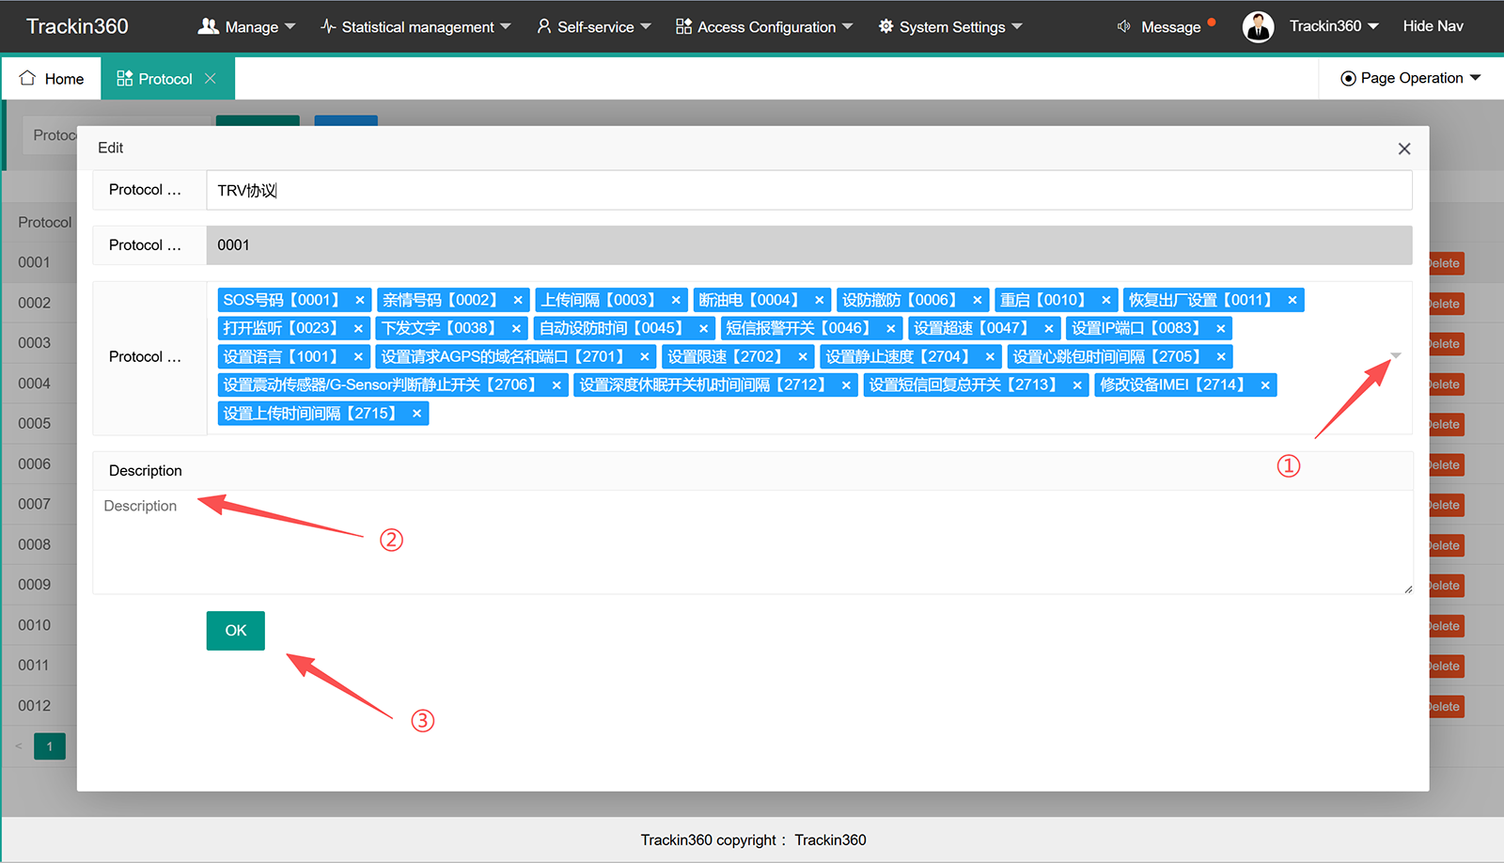
Task: Click the protocol name field TRV协议
Action: pos(809,190)
